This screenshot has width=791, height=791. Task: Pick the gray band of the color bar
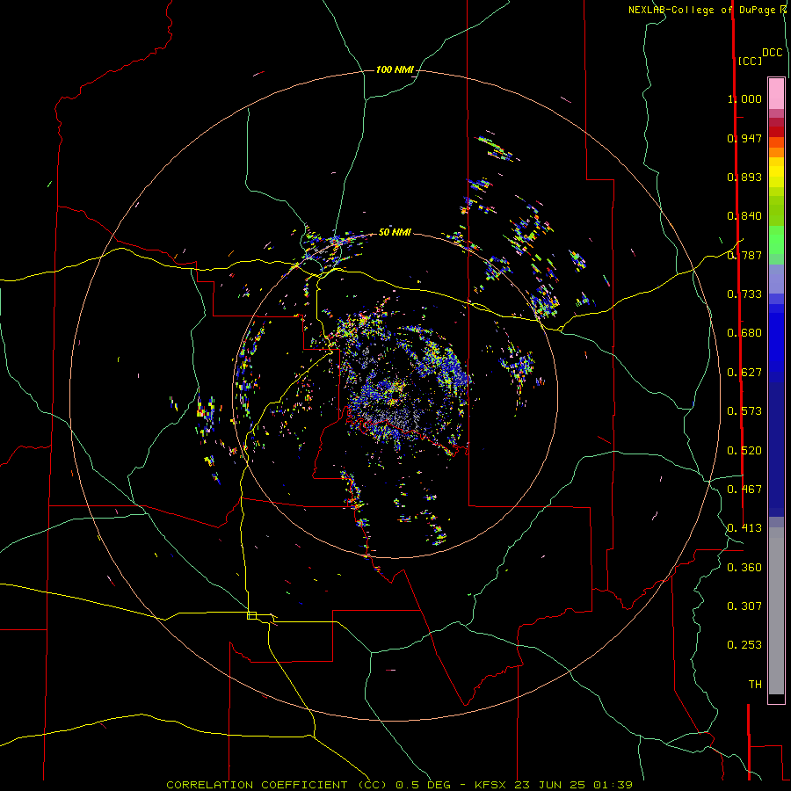(x=776, y=611)
